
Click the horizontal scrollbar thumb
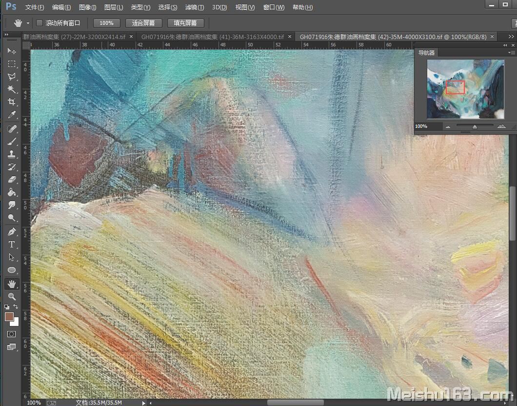(x=296, y=403)
